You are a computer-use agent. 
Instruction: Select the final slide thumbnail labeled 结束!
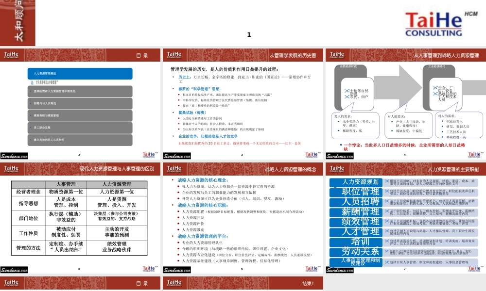click(x=242, y=283)
